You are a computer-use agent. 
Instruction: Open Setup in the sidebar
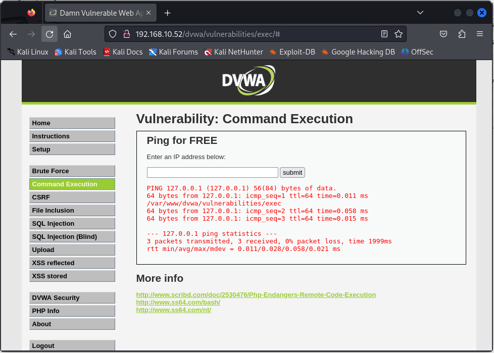[72, 149]
